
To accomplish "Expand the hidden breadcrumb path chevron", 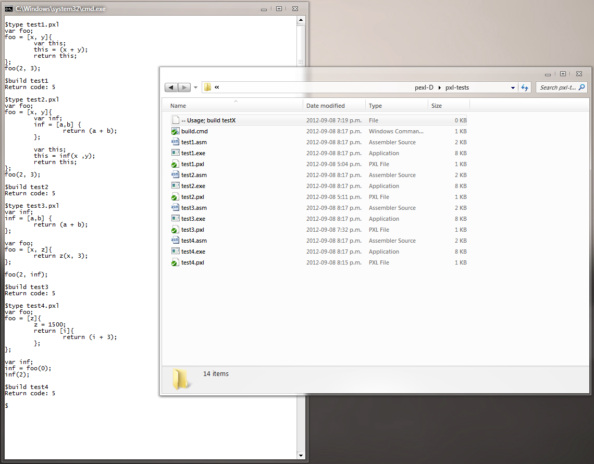I will pos(217,87).
